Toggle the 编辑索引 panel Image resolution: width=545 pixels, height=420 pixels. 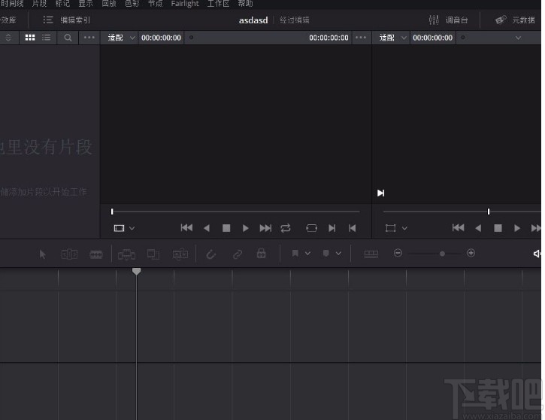point(66,20)
